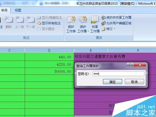Expand the Track Changes (修订) dropdown
Viewport: 156px width, 117px height.
(108, 29)
